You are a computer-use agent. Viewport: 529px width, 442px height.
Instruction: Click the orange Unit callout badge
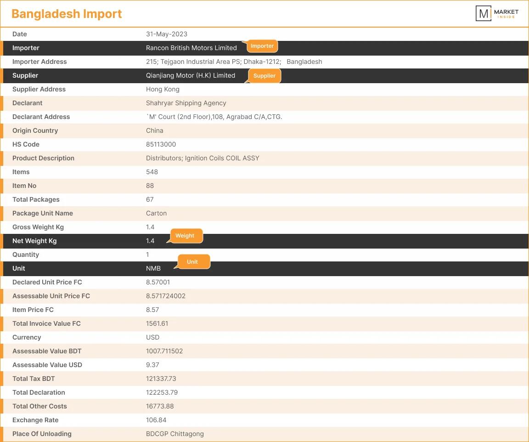coord(192,261)
